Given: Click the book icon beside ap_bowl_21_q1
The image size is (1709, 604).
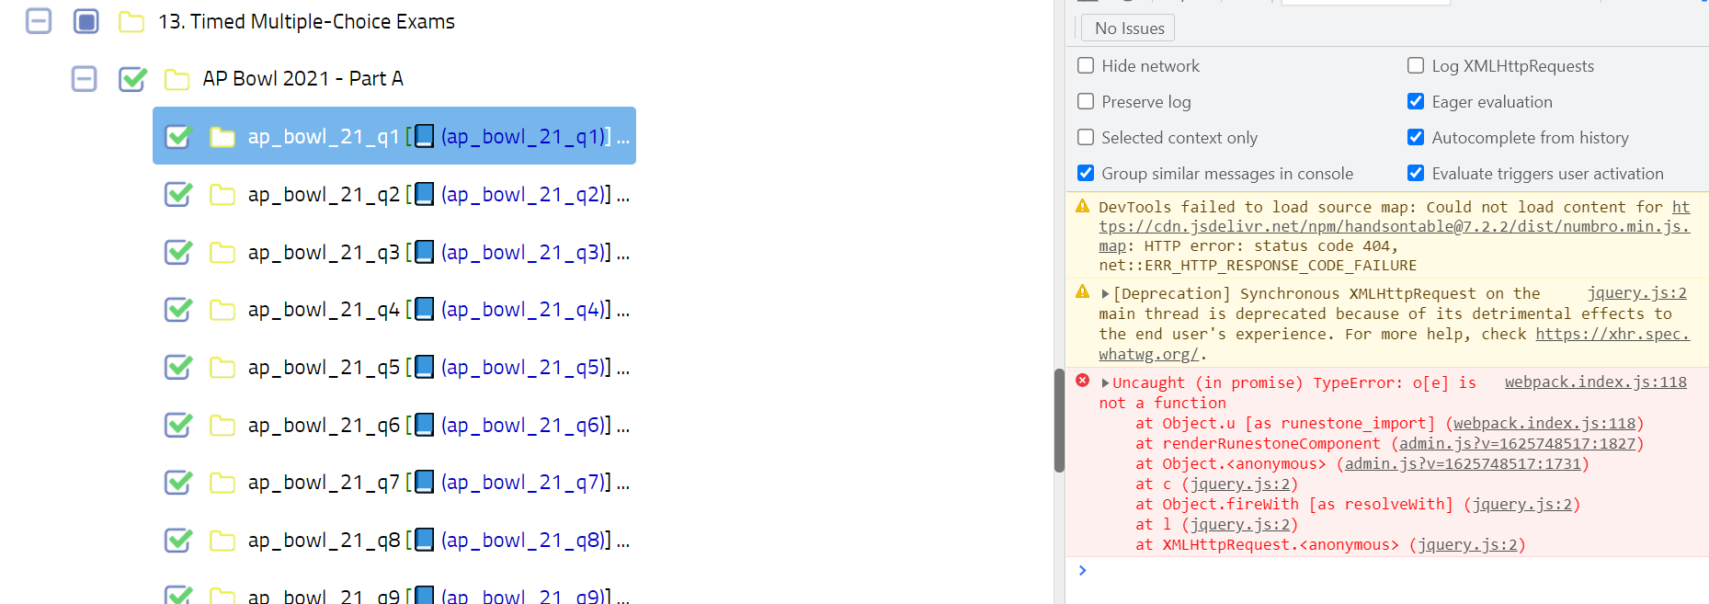Looking at the screenshot, I should (424, 137).
